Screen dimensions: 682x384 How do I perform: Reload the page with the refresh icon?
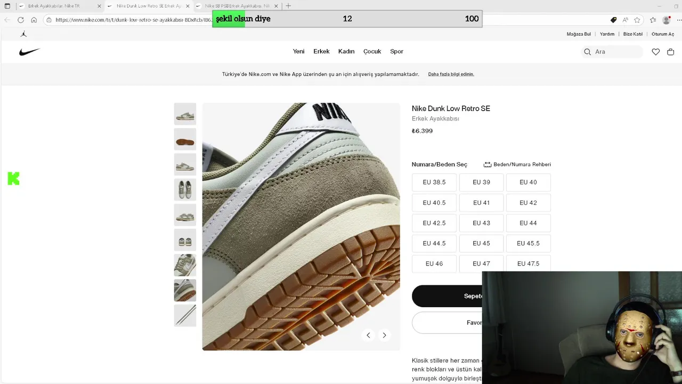tap(20, 20)
